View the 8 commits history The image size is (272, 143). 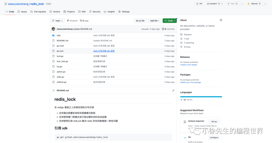(168, 29)
